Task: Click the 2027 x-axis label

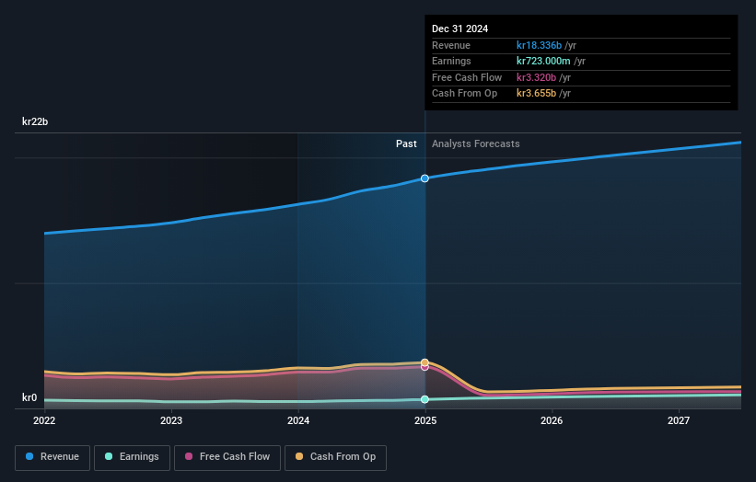Action: pyautogui.click(x=679, y=421)
